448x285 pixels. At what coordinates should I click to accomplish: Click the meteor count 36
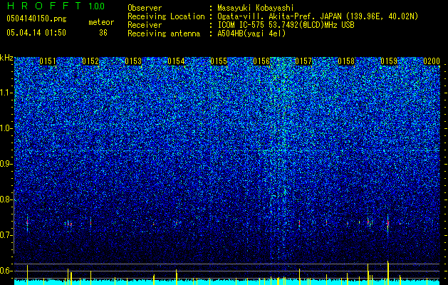pyautogui.click(x=103, y=33)
